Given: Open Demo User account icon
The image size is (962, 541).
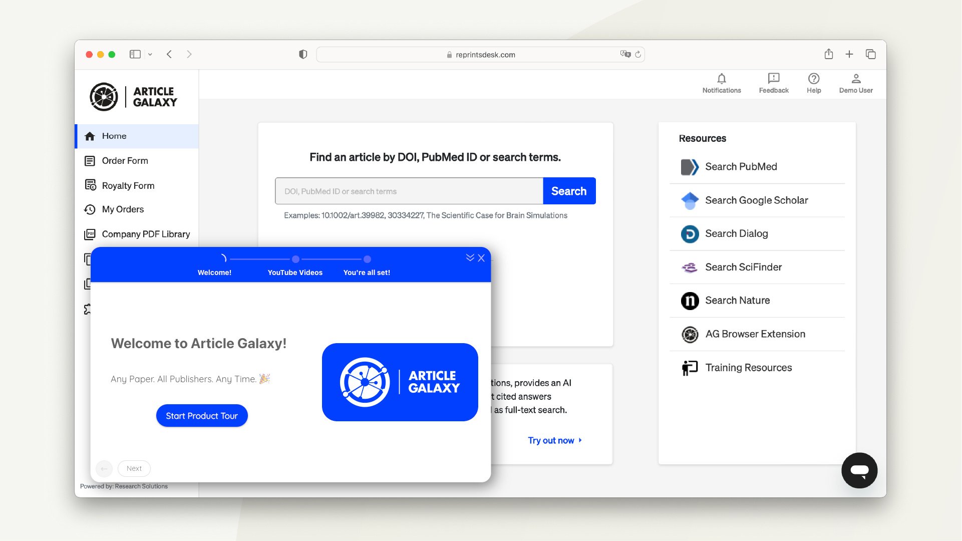Looking at the screenshot, I should point(855,79).
